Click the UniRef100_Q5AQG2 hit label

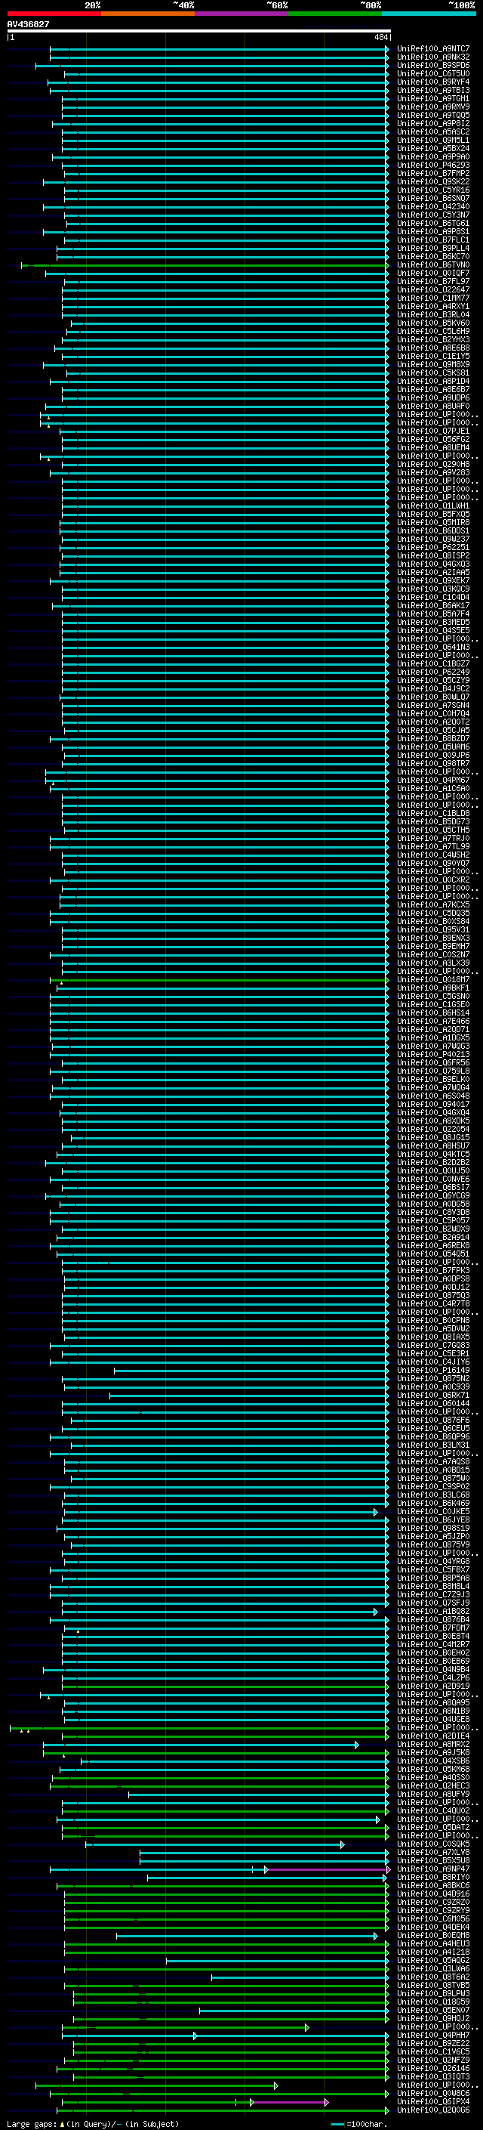[x=432, y=1961]
